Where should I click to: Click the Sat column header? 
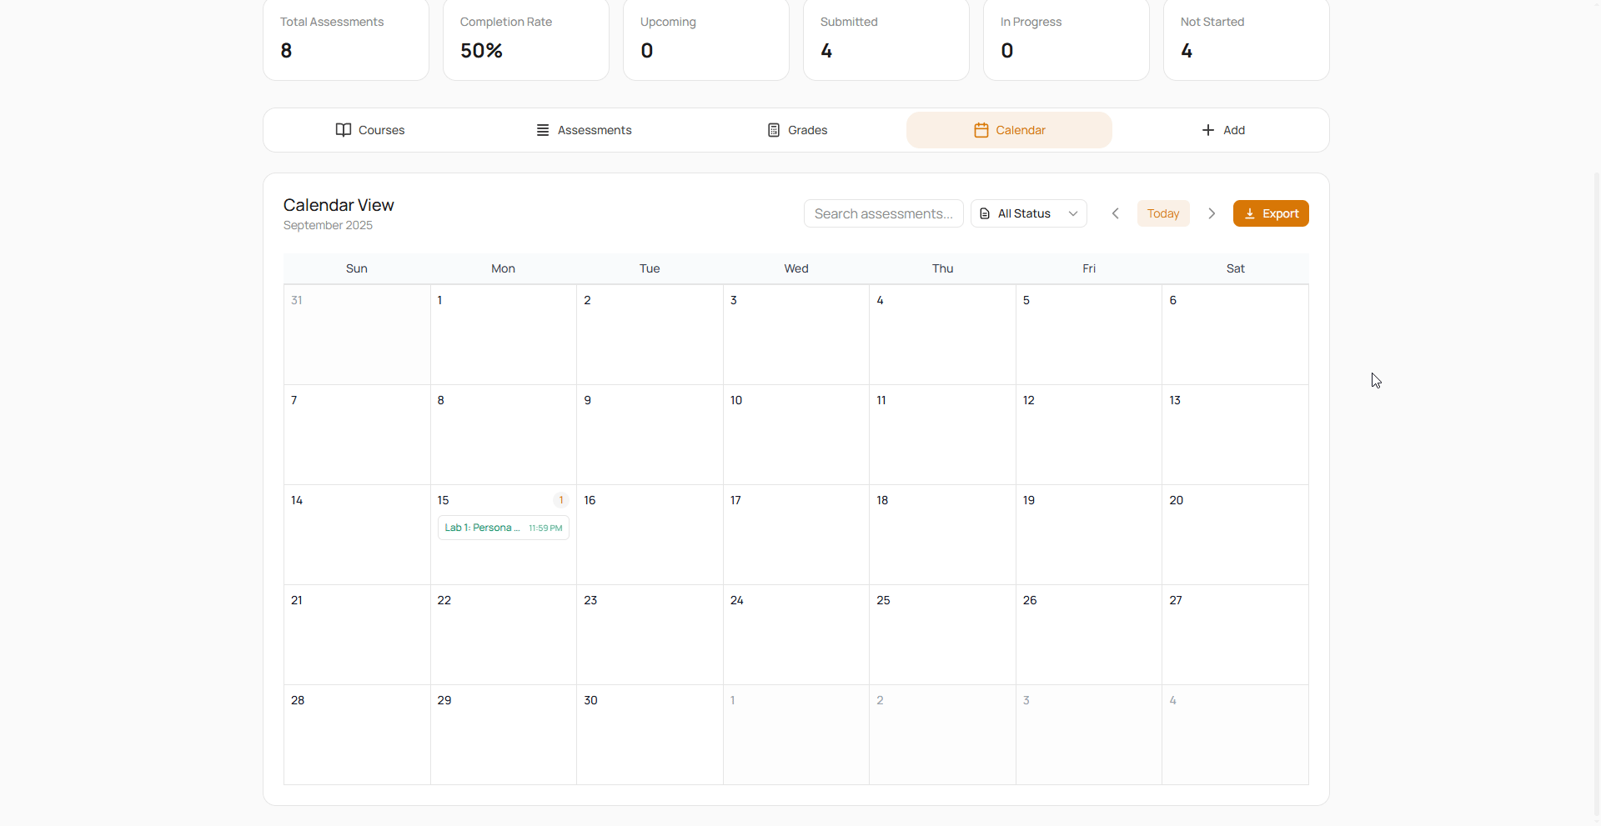pyautogui.click(x=1235, y=268)
